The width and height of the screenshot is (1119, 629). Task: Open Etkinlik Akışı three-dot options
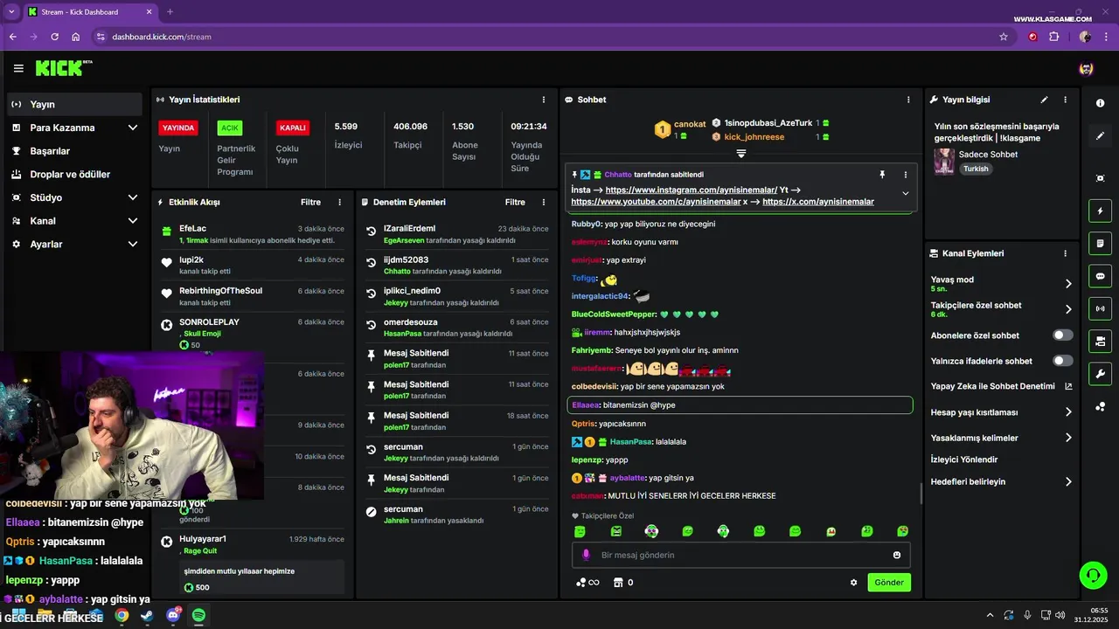340,202
